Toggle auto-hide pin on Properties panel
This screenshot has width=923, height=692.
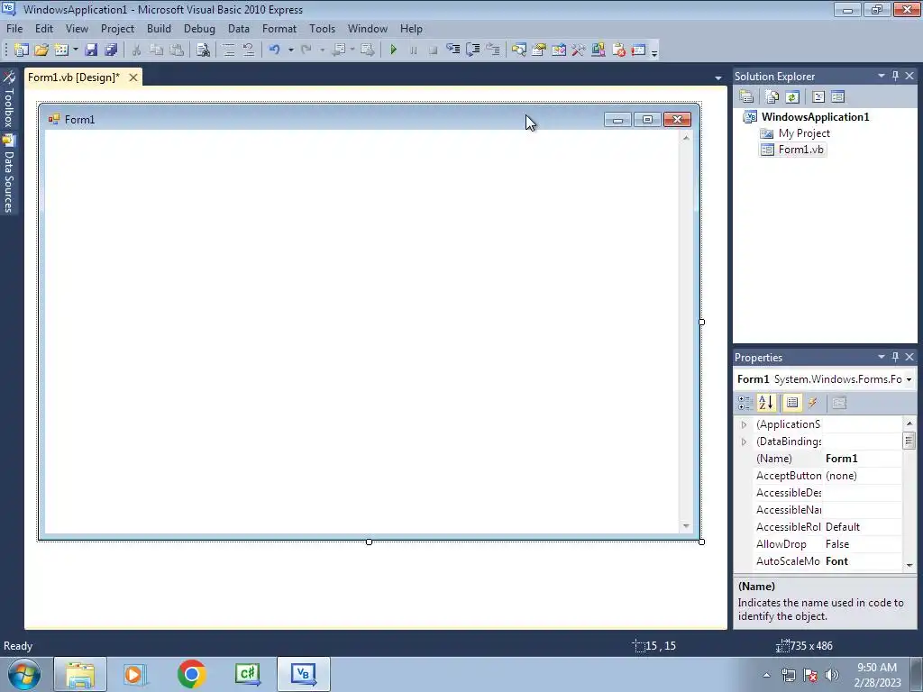tap(895, 357)
